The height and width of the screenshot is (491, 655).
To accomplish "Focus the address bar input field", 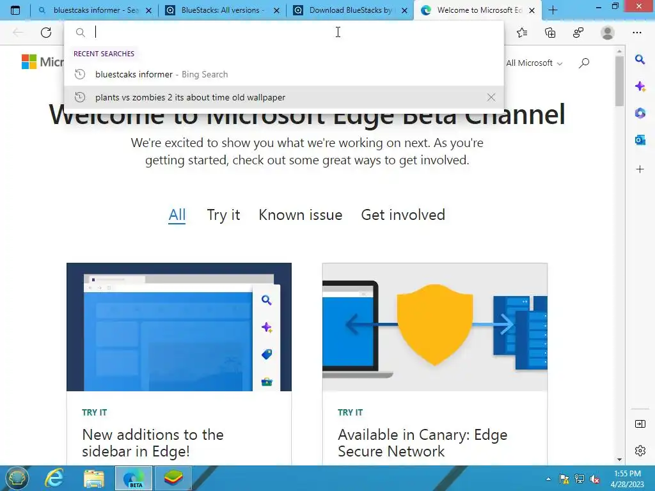I will click(x=284, y=32).
